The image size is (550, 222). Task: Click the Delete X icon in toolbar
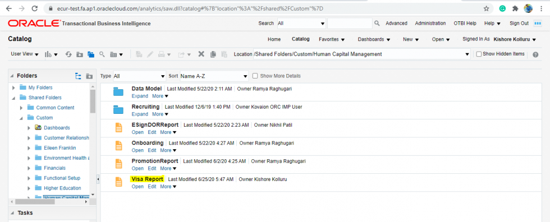click(x=201, y=54)
